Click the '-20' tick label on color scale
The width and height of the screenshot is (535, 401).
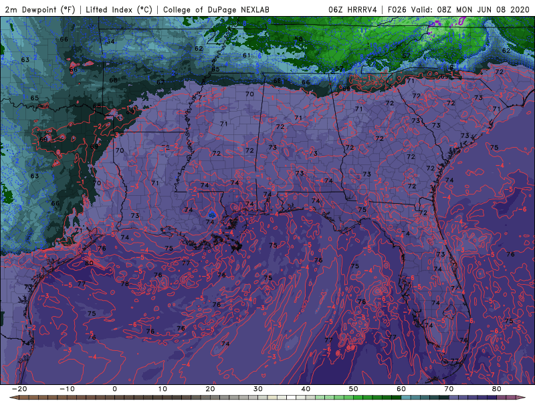19,389
